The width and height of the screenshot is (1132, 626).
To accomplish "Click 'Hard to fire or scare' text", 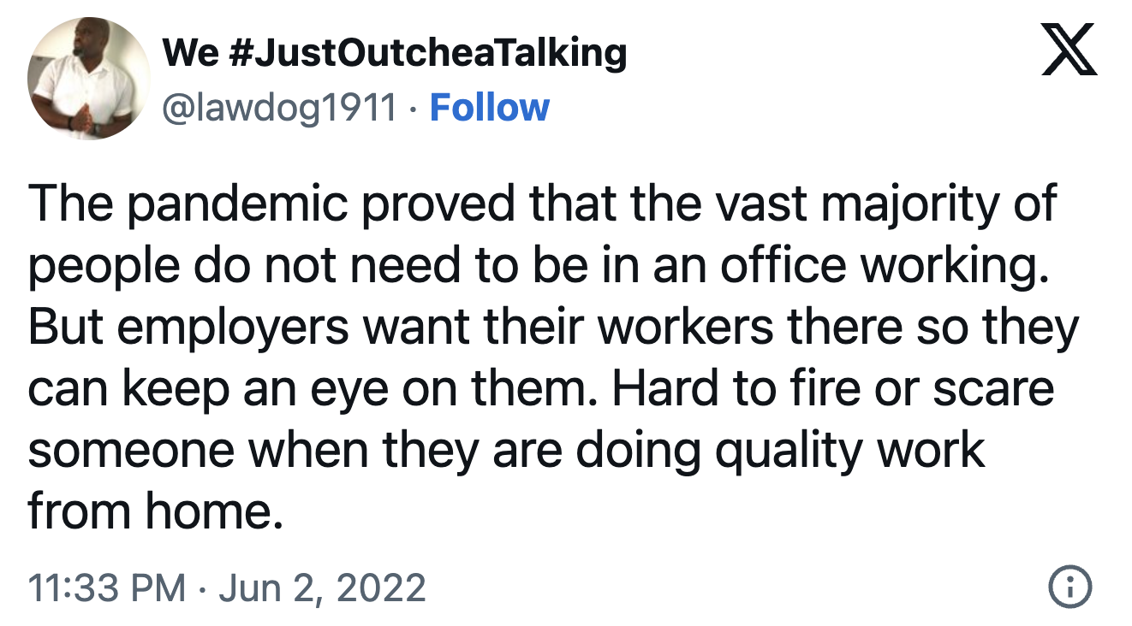I will [831, 390].
